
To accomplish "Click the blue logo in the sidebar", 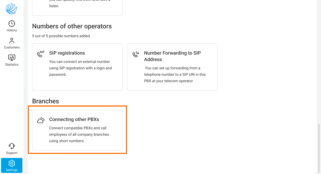I will 12,9.
